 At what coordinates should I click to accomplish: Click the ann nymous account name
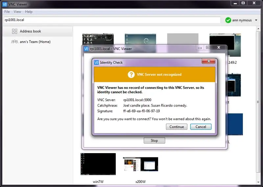click(242, 20)
